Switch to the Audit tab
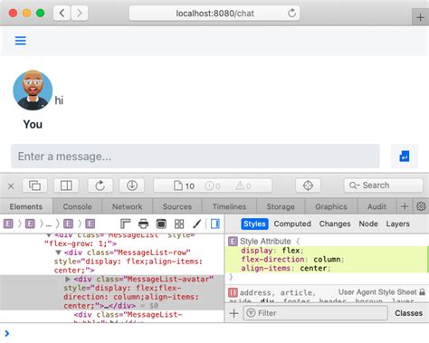Viewport: 429px width, 343px height. (377, 206)
